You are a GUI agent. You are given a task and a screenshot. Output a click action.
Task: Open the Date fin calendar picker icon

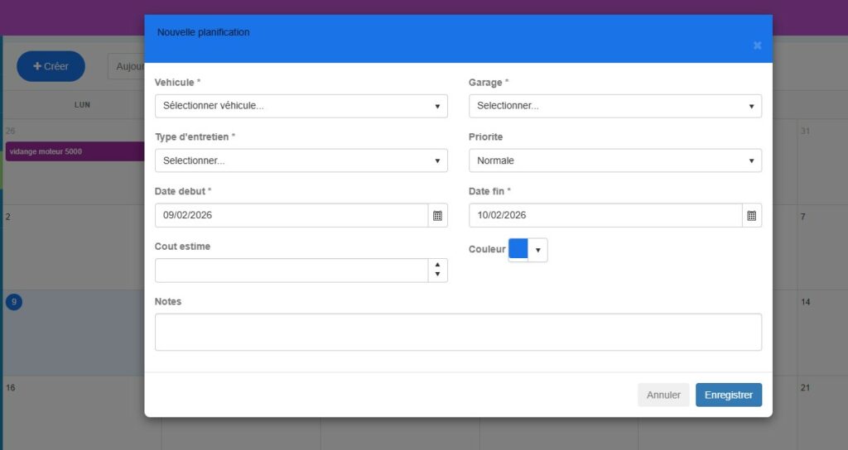point(751,216)
